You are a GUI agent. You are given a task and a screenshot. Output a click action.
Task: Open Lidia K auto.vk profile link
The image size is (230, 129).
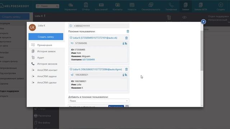pyautogui.click(x=95, y=38)
